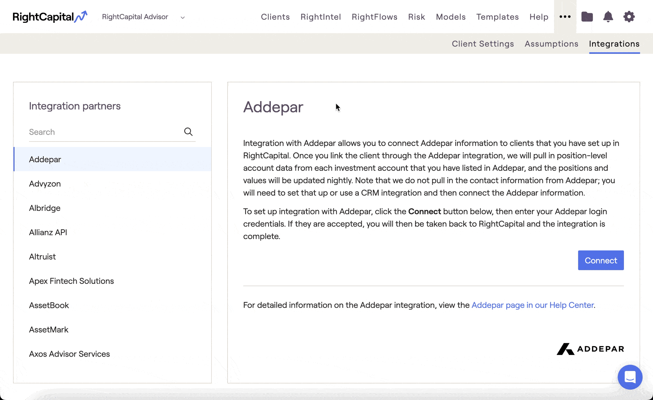Open the Addepar Help Center link
Image resolution: width=653 pixels, height=400 pixels.
coord(533,305)
